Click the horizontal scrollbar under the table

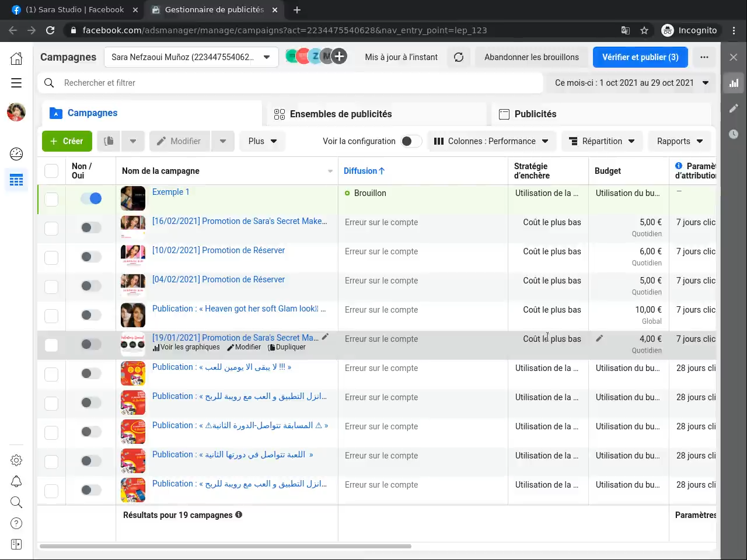(x=225, y=547)
